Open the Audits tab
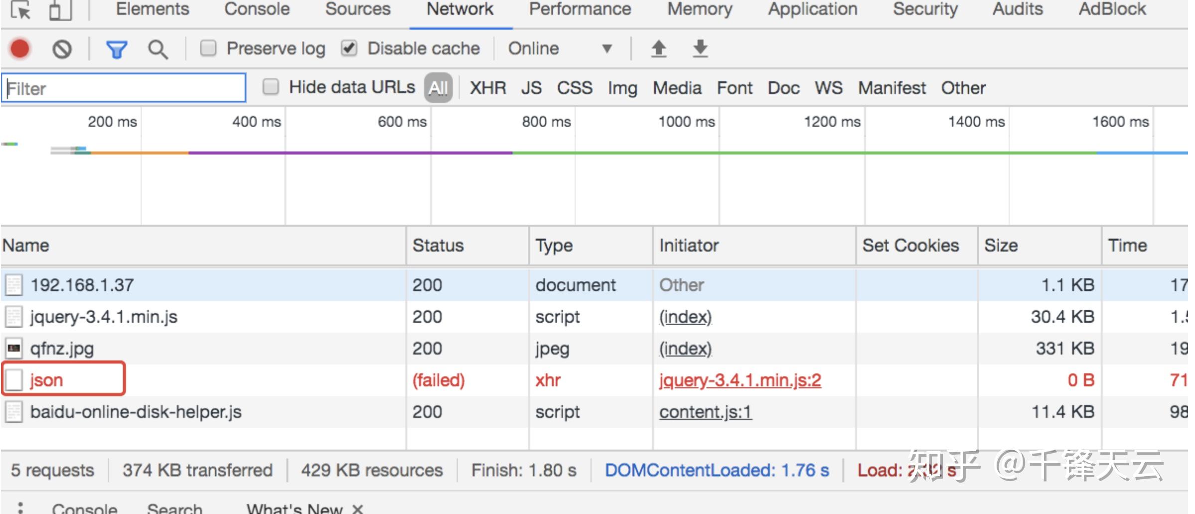Viewport: 1195px width, 514px height. (x=1018, y=9)
